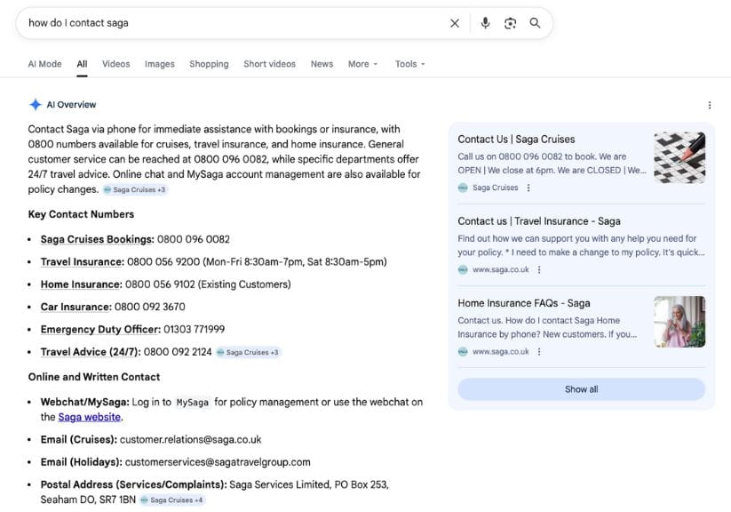731x512 pixels.
Task: Expand the More search categories dropdown
Action: [361, 64]
